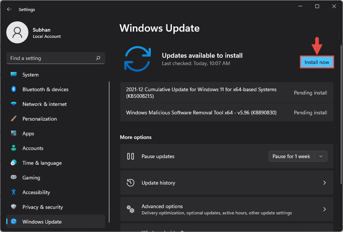Click the Bluetooth icon in sidebar
Image resolution: width=343 pixels, height=232 pixels.
(14, 89)
